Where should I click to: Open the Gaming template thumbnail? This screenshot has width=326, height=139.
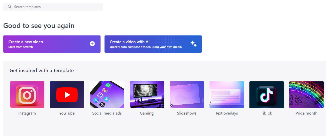coord(147,95)
